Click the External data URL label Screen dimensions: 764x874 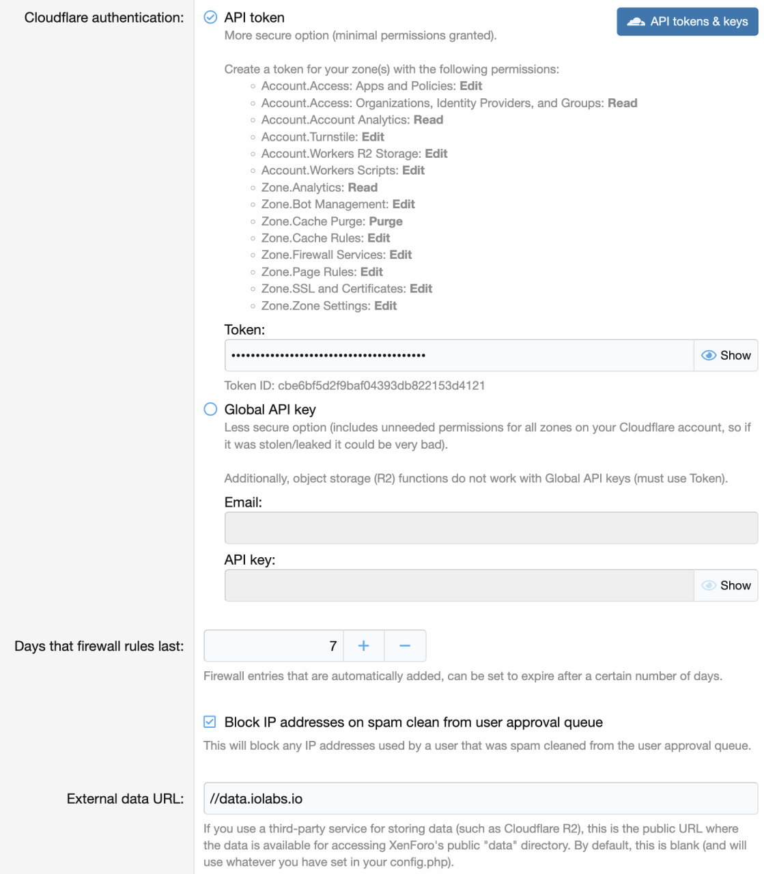click(125, 799)
